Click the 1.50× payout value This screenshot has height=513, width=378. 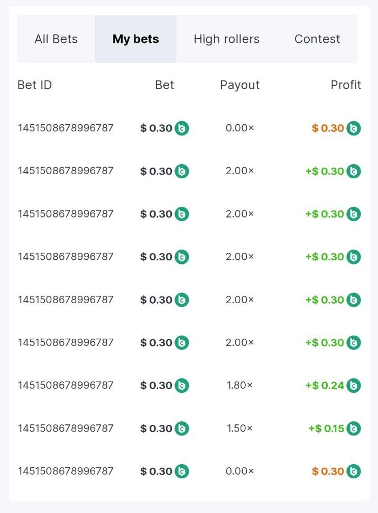pos(240,428)
